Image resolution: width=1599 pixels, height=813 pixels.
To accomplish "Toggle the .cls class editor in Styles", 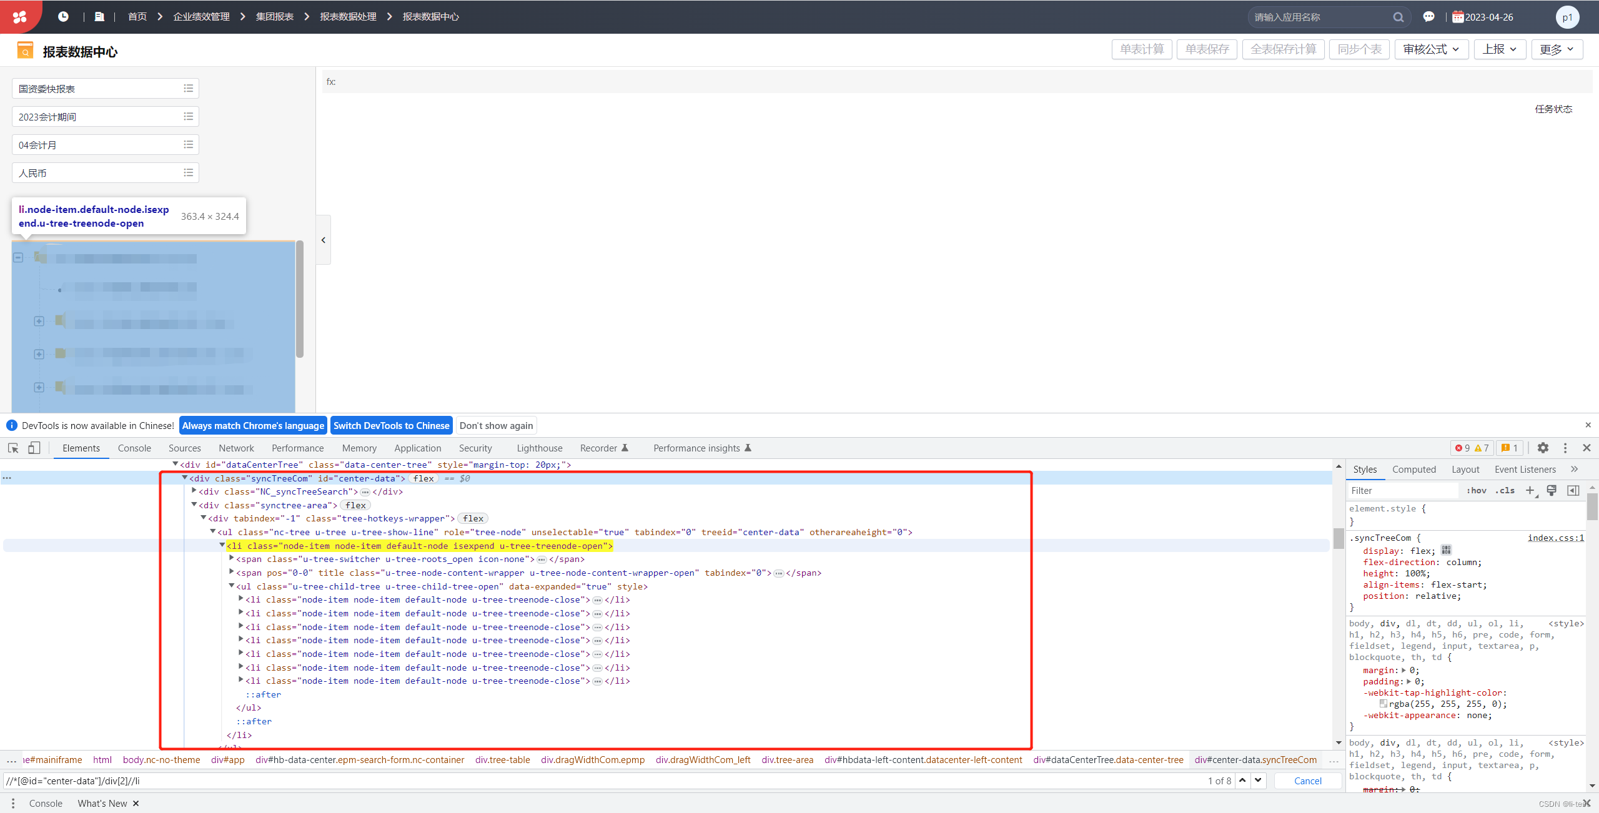I will click(x=1505, y=491).
